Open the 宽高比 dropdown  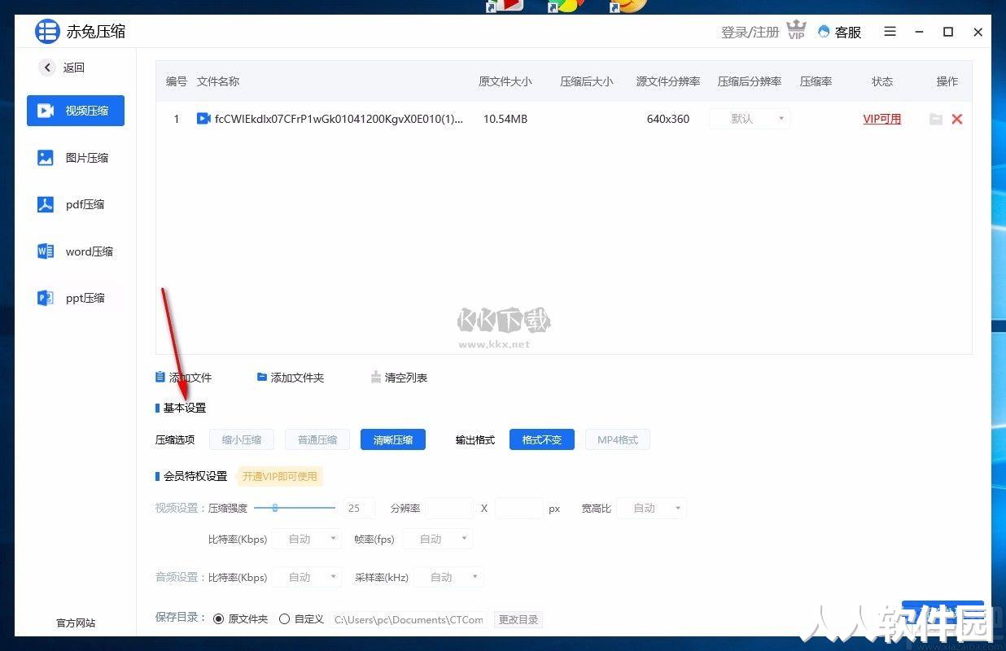coord(651,508)
